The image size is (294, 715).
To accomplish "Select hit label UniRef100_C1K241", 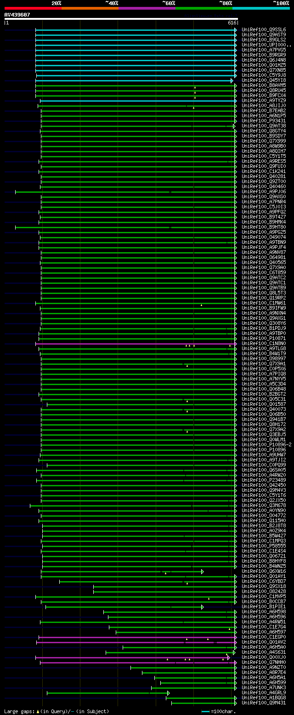I will point(264,172).
